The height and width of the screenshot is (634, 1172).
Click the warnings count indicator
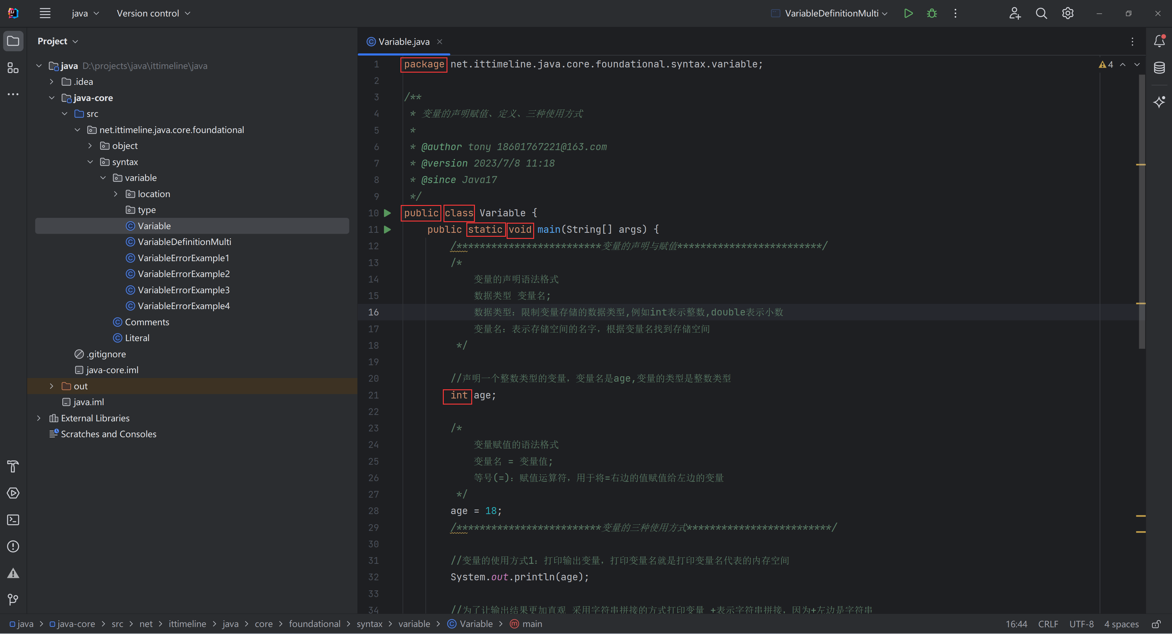point(1106,65)
